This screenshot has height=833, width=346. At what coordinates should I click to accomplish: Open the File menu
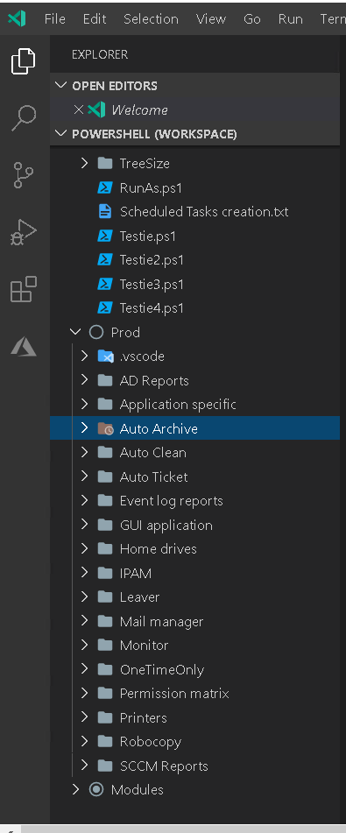54,19
